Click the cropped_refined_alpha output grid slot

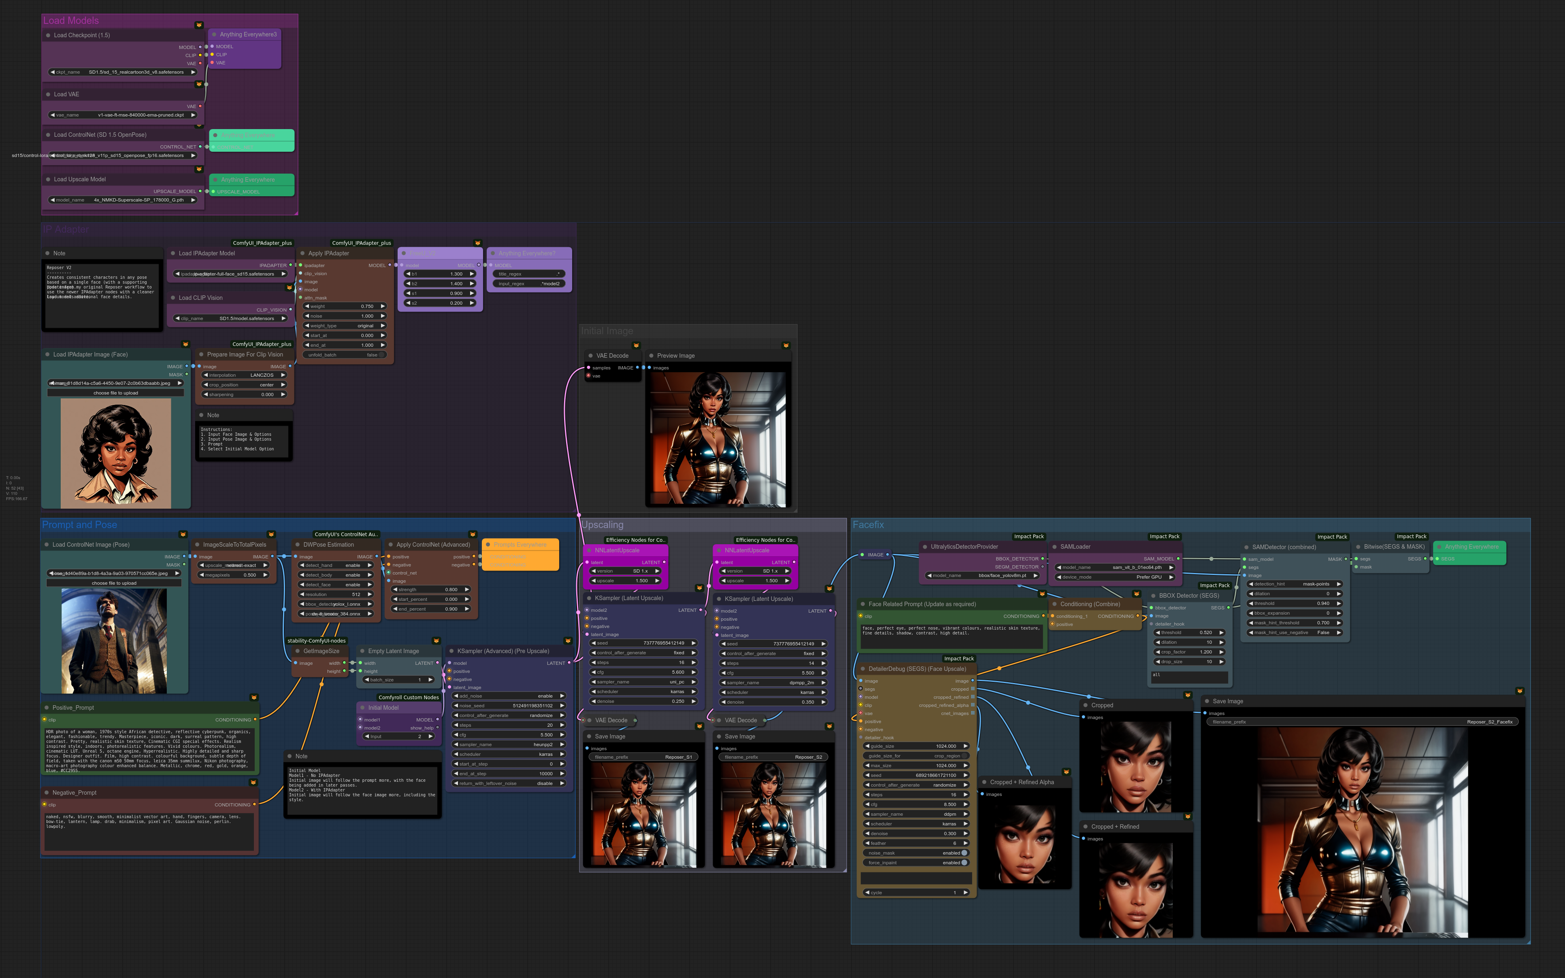coord(972,705)
